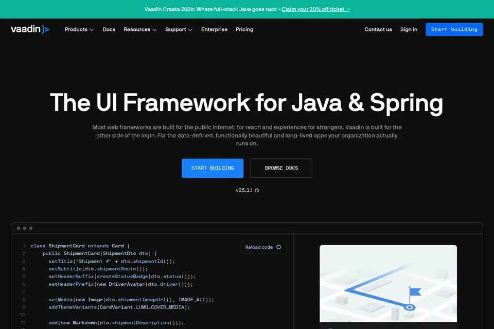The height and width of the screenshot is (329, 494).
Task: Click the Contact us link
Action: click(378, 29)
